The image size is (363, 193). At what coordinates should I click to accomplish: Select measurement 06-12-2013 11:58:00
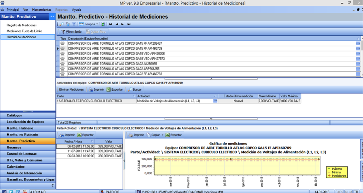coord(90,147)
